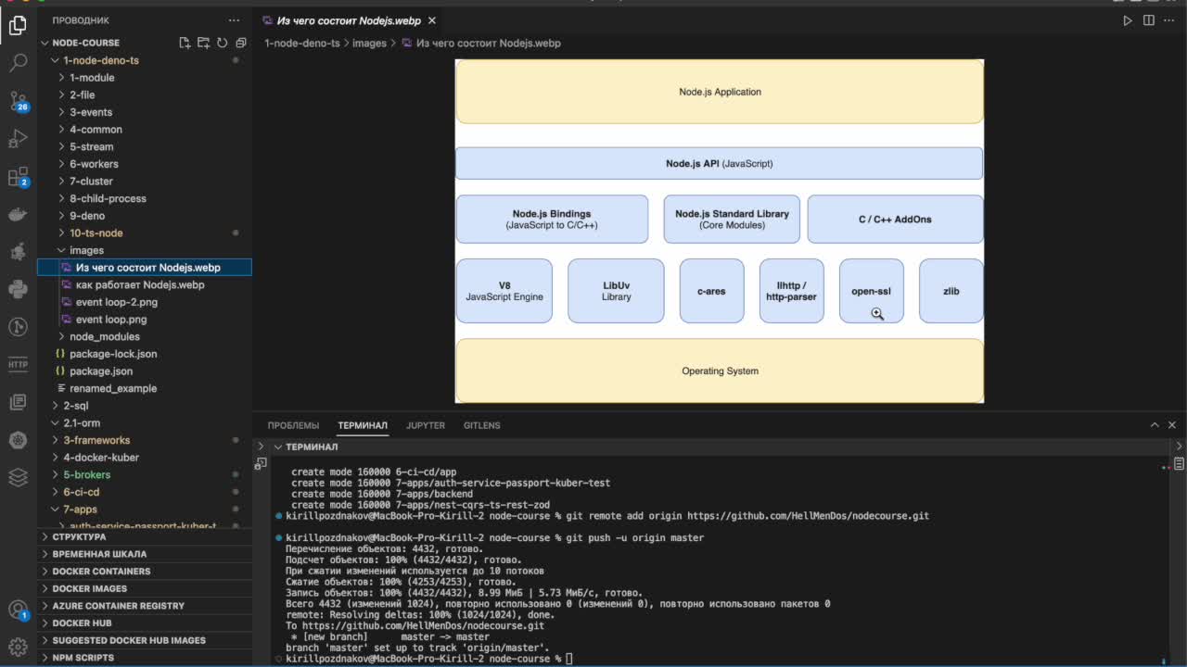
Task: Open the Run and Debug view
Action: [18, 139]
